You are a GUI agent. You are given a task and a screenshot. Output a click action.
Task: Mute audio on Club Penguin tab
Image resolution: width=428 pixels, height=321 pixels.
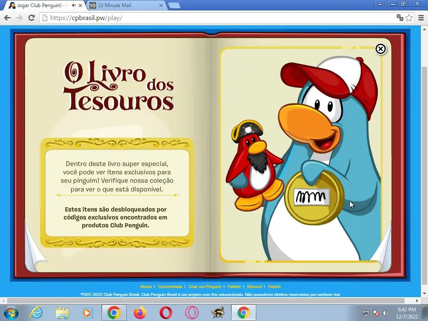point(74,5)
